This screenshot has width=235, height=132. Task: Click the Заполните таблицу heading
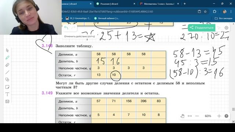click(74, 46)
